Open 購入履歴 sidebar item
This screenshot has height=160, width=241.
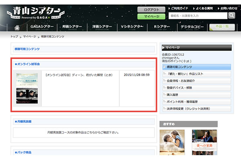click(x=196, y=95)
